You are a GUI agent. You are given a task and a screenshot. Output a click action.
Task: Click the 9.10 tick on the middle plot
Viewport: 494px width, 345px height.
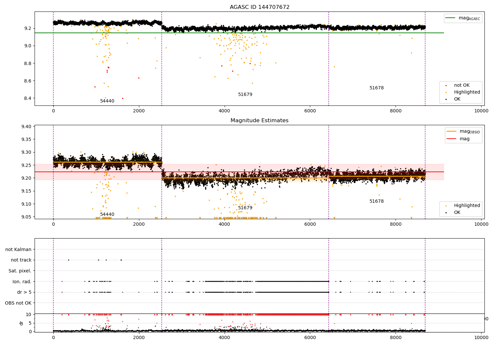(x=27, y=204)
